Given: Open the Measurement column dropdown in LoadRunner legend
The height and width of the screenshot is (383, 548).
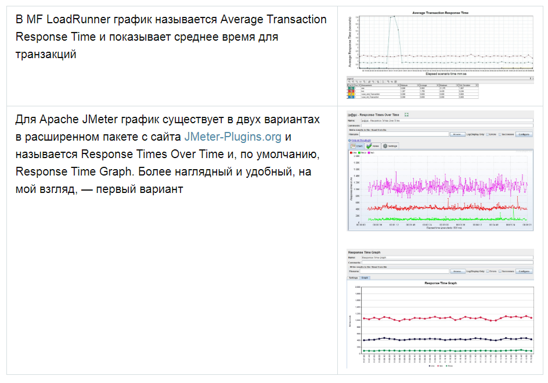Looking at the screenshot, I should [x=398, y=85].
